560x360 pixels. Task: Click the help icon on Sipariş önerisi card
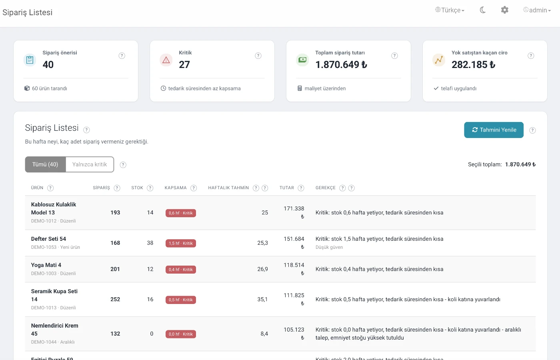tap(122, 56)
